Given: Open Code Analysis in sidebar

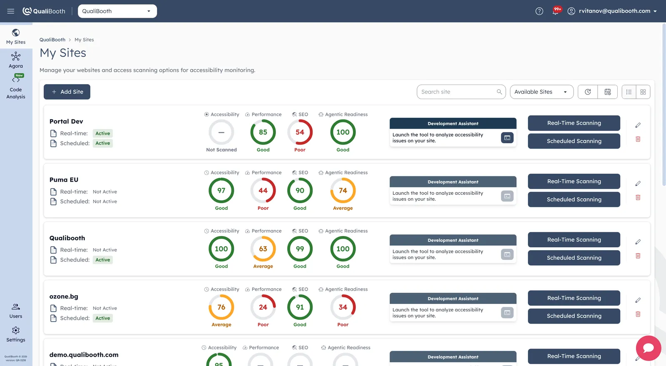Looking at the screenshot, I should click(x=16, y=87).
